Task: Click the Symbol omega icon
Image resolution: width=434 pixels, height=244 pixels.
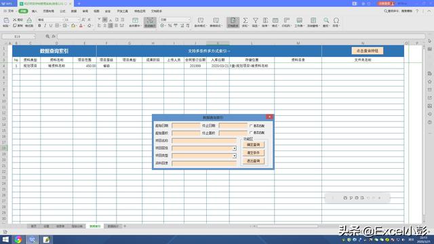Action: (x=336, y=20)
